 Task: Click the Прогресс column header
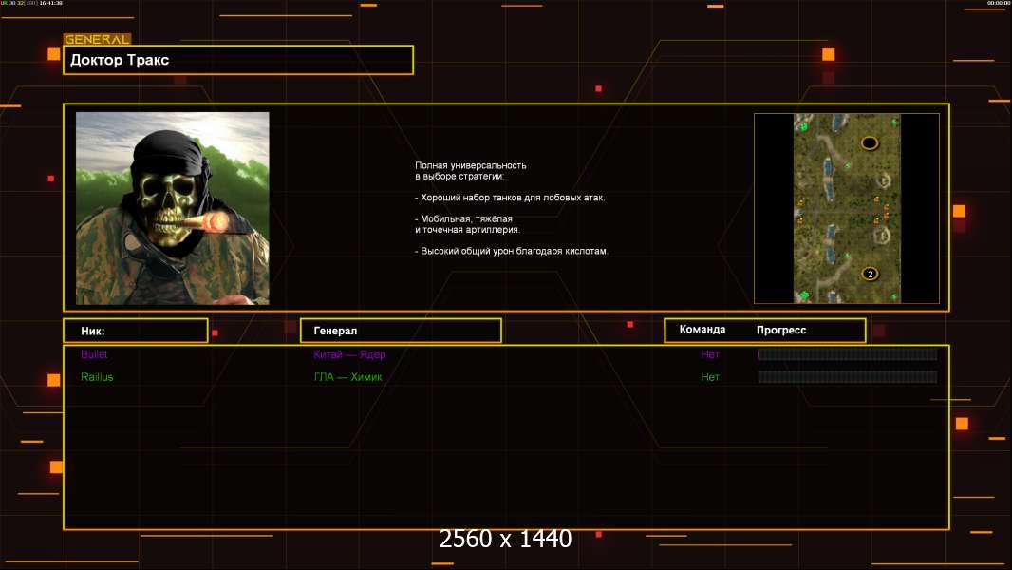click(x=781, y=330)
